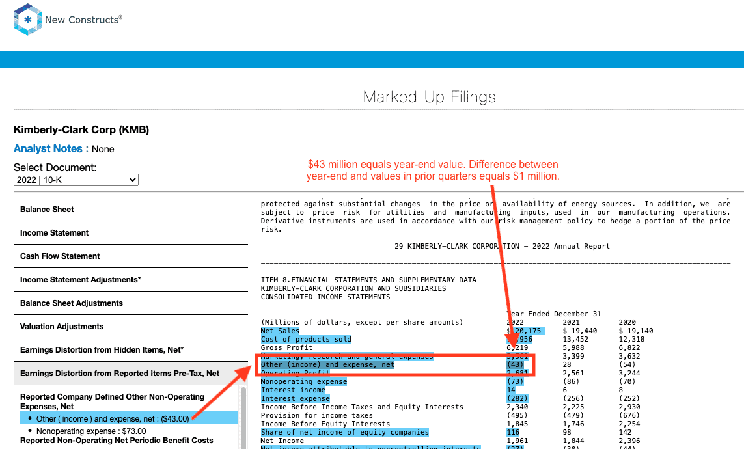Click the "$ 19,140" net sales value
The width and height of the screenshot is (744, 449).
(636, 331)
